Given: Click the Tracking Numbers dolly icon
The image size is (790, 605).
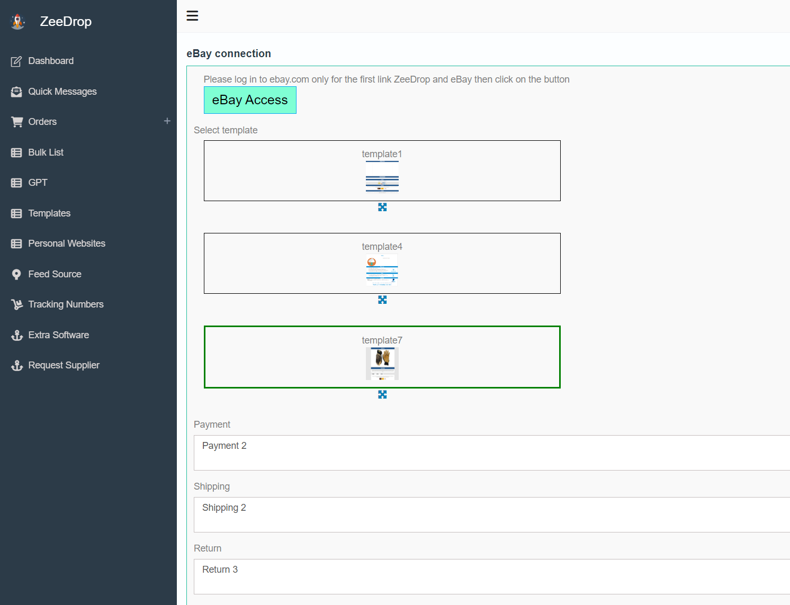Looking at the screenshot, I should pos(17,304).
